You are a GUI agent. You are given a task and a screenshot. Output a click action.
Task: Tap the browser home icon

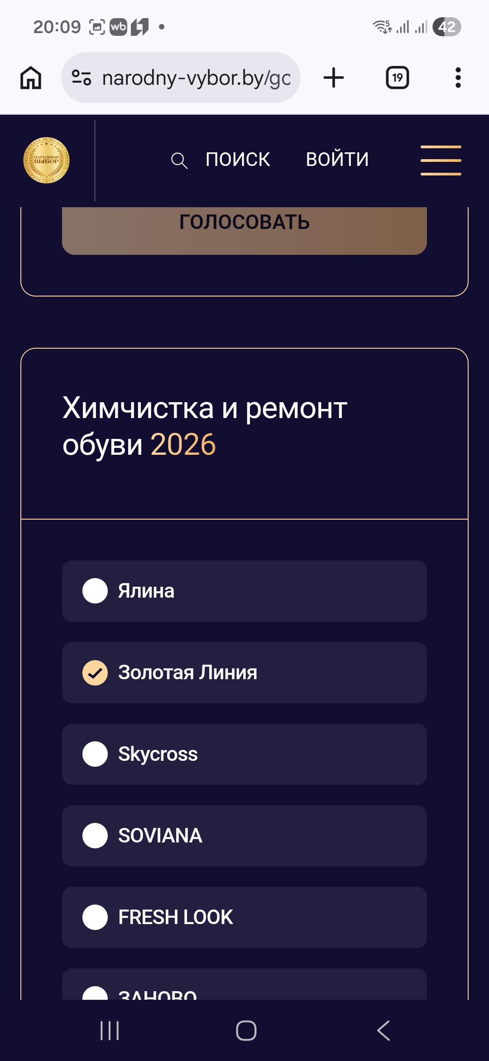(x=31, y=78)
